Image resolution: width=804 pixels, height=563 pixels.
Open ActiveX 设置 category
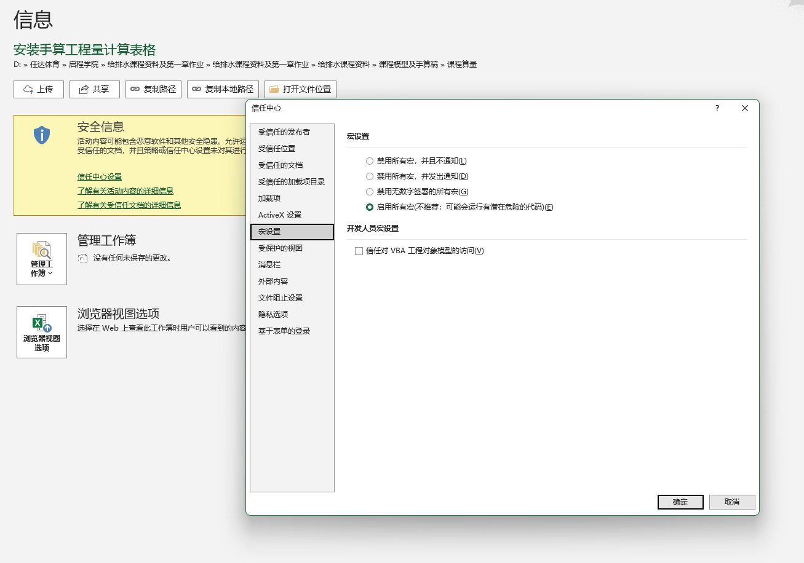[x=292, y=215]
